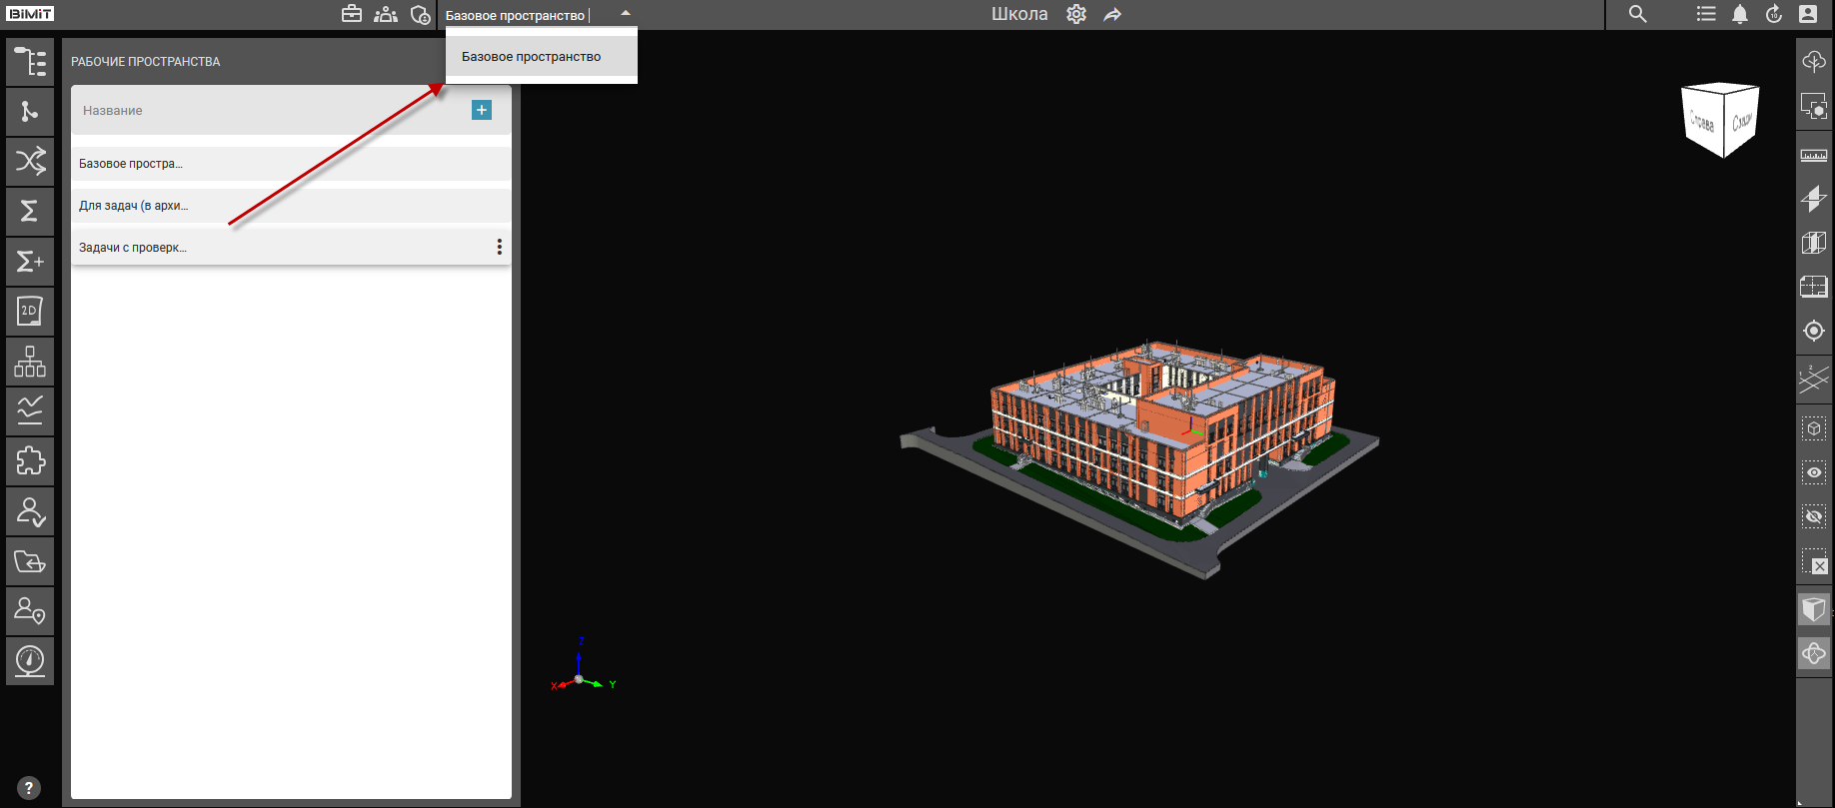Viewport: 1835px width, 808px height.
Task: Collapse the workspace dropdown arrow in header
Action: pyautogui.click(x=626, y=14)
